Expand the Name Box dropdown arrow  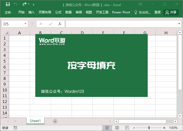(x=25, y=24)
